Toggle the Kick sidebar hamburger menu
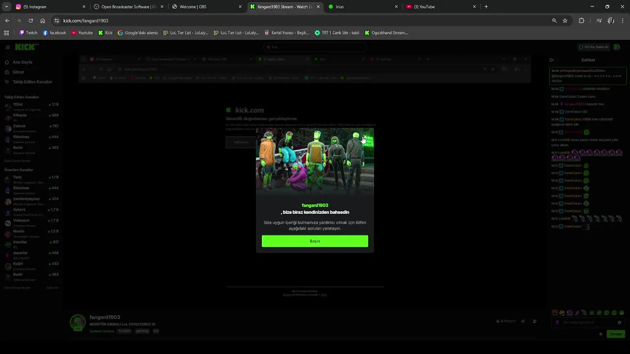 pos(8,47)
